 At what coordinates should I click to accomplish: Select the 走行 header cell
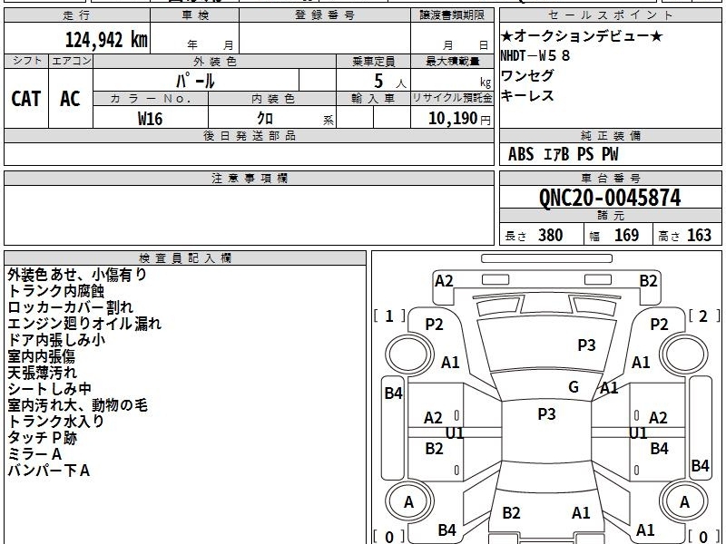[x=77, y=15]
